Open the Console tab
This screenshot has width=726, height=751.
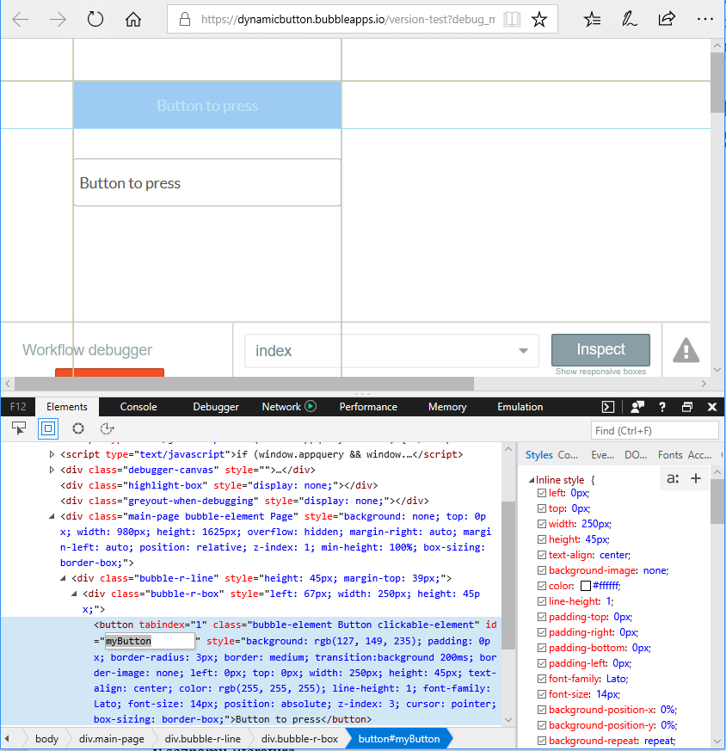tap(138, 407)
